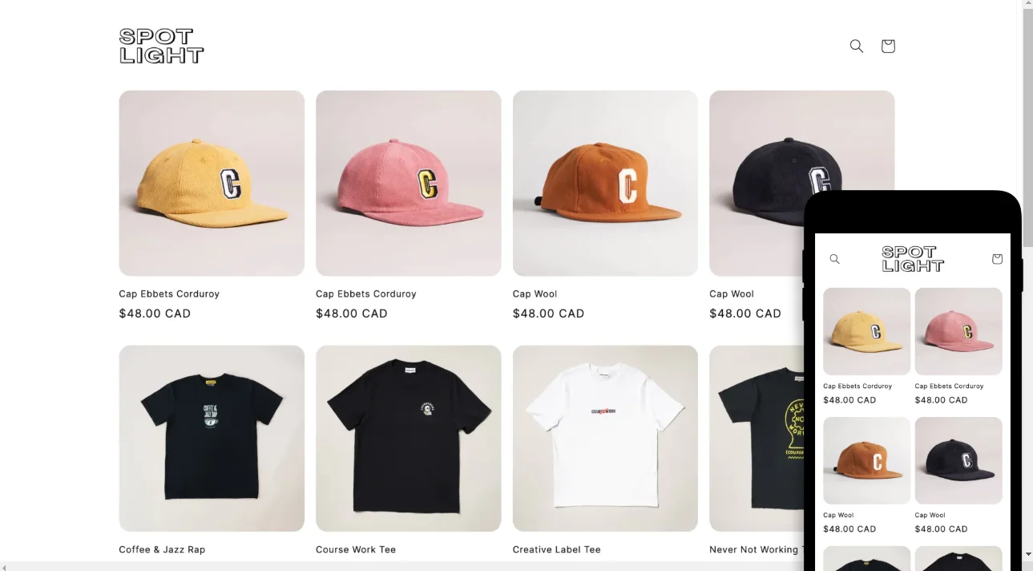Click the Creative Label Tee title link
Viewport: 1033px width, 571px height.
pos(556,549)
